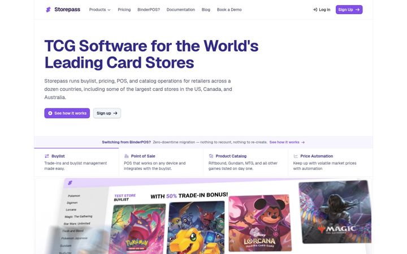The image size is (407, 254).
Task: Select Magic: The Gathering in sidebar
Action: coord(79,216)
